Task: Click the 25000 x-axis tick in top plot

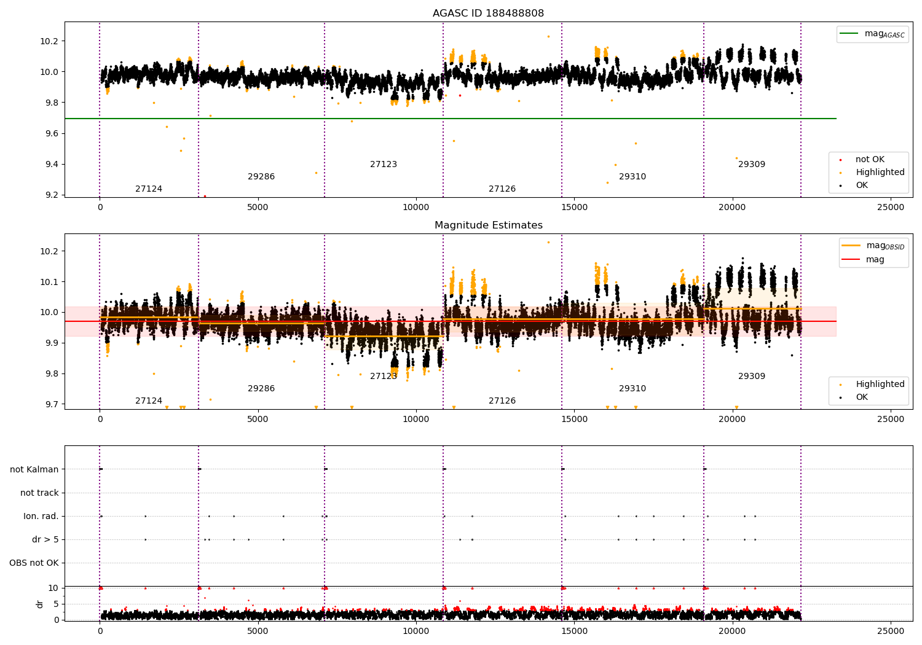Action: 891,208
